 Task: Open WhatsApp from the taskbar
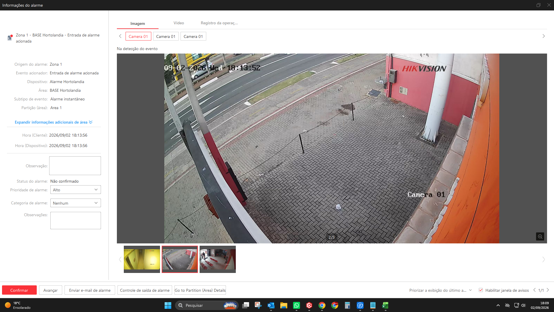click(297, 305)
